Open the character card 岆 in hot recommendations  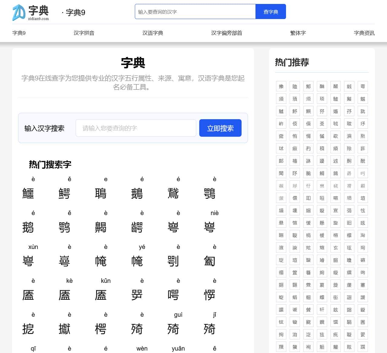pyautogui.click(x=281, y=123)
